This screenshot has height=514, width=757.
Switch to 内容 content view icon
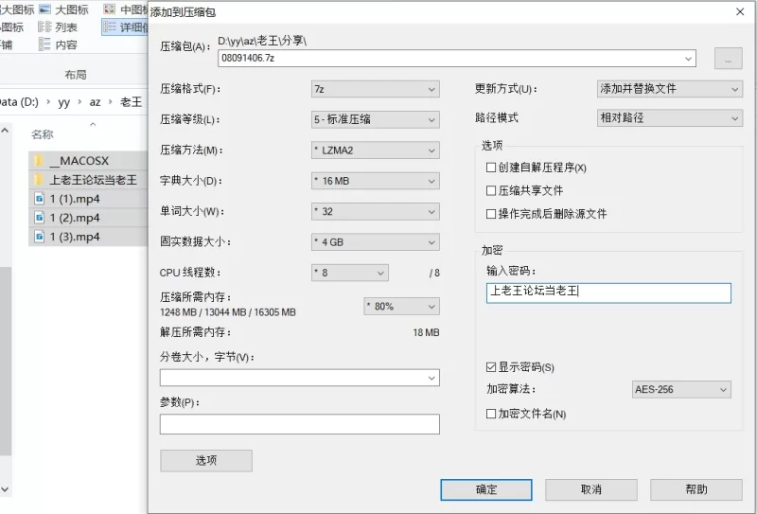[x=45, y=44]
